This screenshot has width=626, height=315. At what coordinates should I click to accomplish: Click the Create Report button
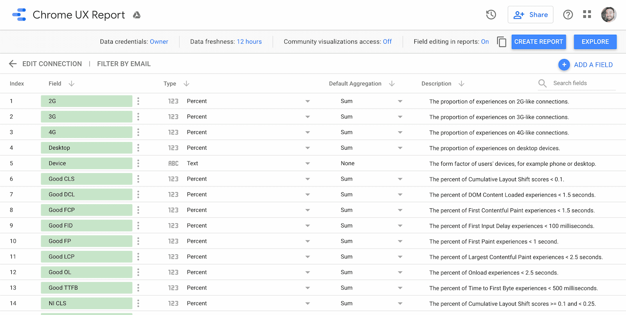pyautogui.click(x=538, y=42)
